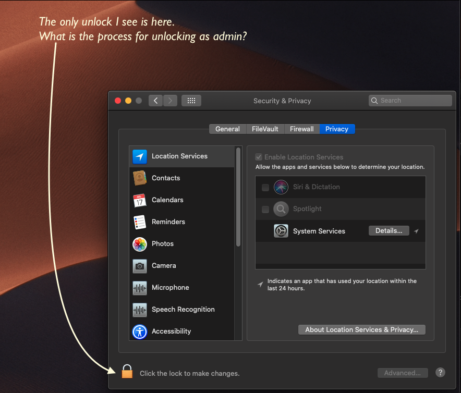
Task: Click the 'System Services' row label
Action: point(319,231)
